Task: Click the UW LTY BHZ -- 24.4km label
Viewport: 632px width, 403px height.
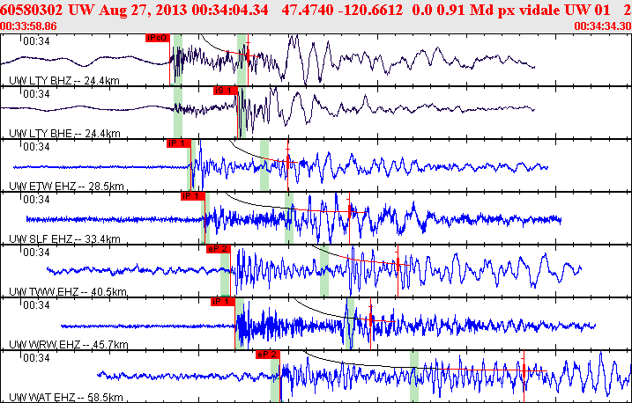Action: point(64,81)
